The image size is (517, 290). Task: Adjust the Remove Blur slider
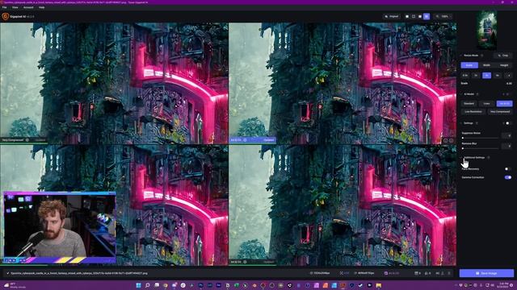point(480,148)
